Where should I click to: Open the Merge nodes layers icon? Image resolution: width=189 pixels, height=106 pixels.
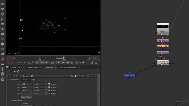[2, 24]
